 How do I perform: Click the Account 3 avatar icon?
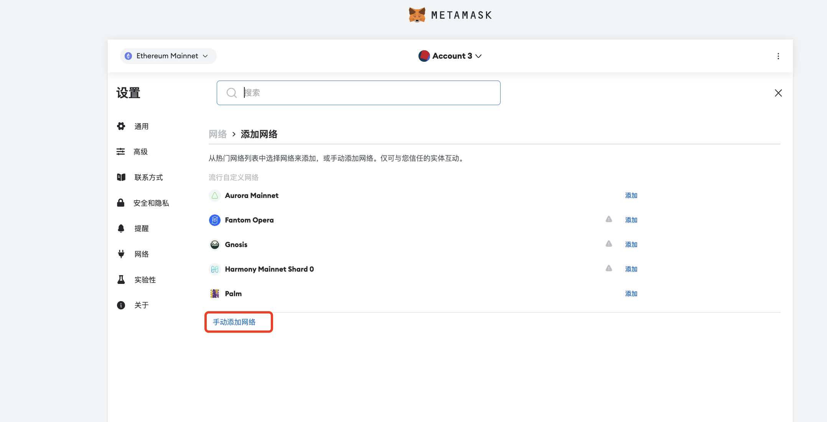point(424,56)
